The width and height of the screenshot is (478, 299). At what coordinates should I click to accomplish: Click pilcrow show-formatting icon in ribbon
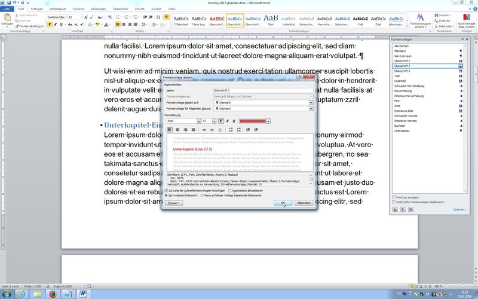[166, 17]
